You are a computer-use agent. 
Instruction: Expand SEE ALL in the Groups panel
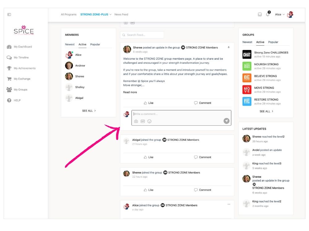point(266,111)
